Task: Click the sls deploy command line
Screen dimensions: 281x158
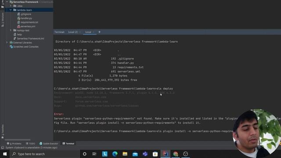Action: pyautogui.click(x=113, y=89)
